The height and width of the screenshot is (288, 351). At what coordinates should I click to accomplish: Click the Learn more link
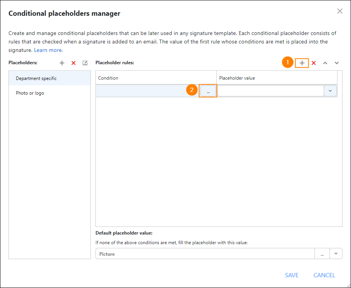[x=48, y=50]
